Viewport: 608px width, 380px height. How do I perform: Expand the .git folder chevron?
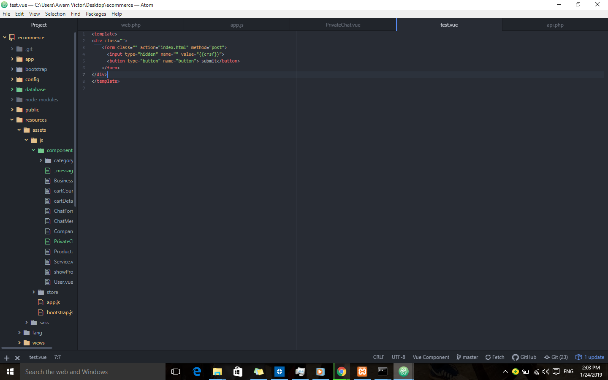coord(12,49)
